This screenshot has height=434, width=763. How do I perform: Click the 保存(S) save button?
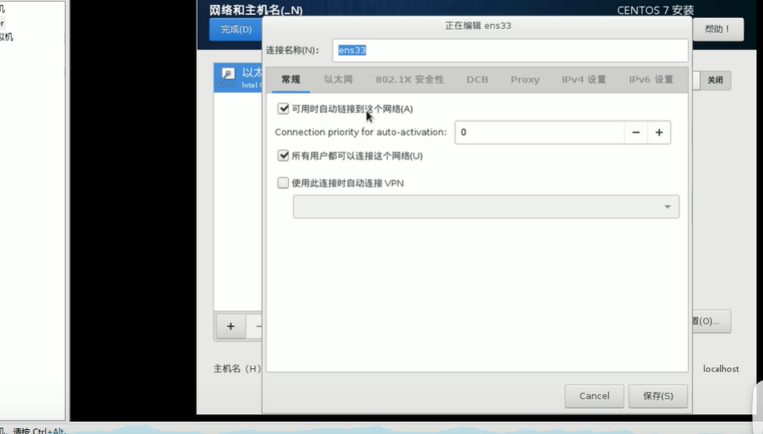pyautogui.click(x=658, y=396)
